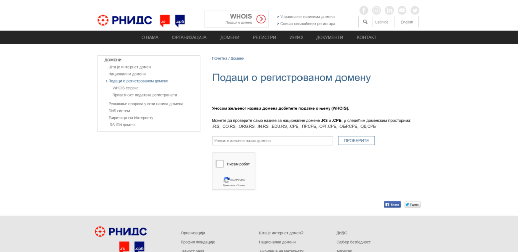Click the Facebook Share button
Viewport: 518px width, 252px height.
pyautogui.click(x=393, y=205)
